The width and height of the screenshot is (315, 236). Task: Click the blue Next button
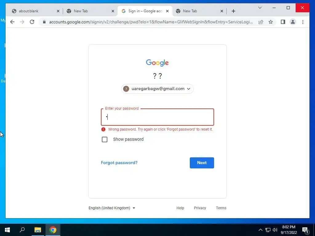coord(202,163)
